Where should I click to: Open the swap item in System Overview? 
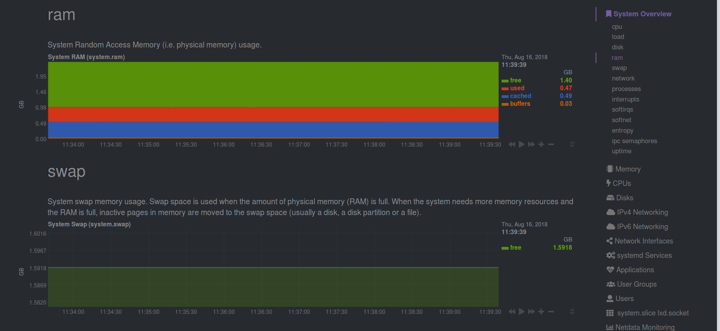(x=619, y=68)
